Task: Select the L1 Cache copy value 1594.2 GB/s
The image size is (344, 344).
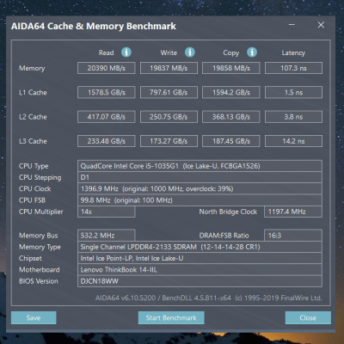Action: point(231,93)
